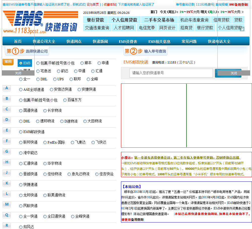Open EMS资费表 nav item

(128, 42)
